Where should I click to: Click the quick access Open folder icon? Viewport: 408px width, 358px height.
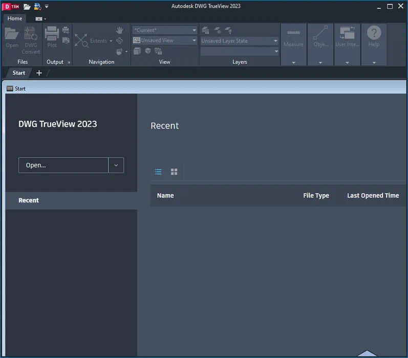point(27,7)
